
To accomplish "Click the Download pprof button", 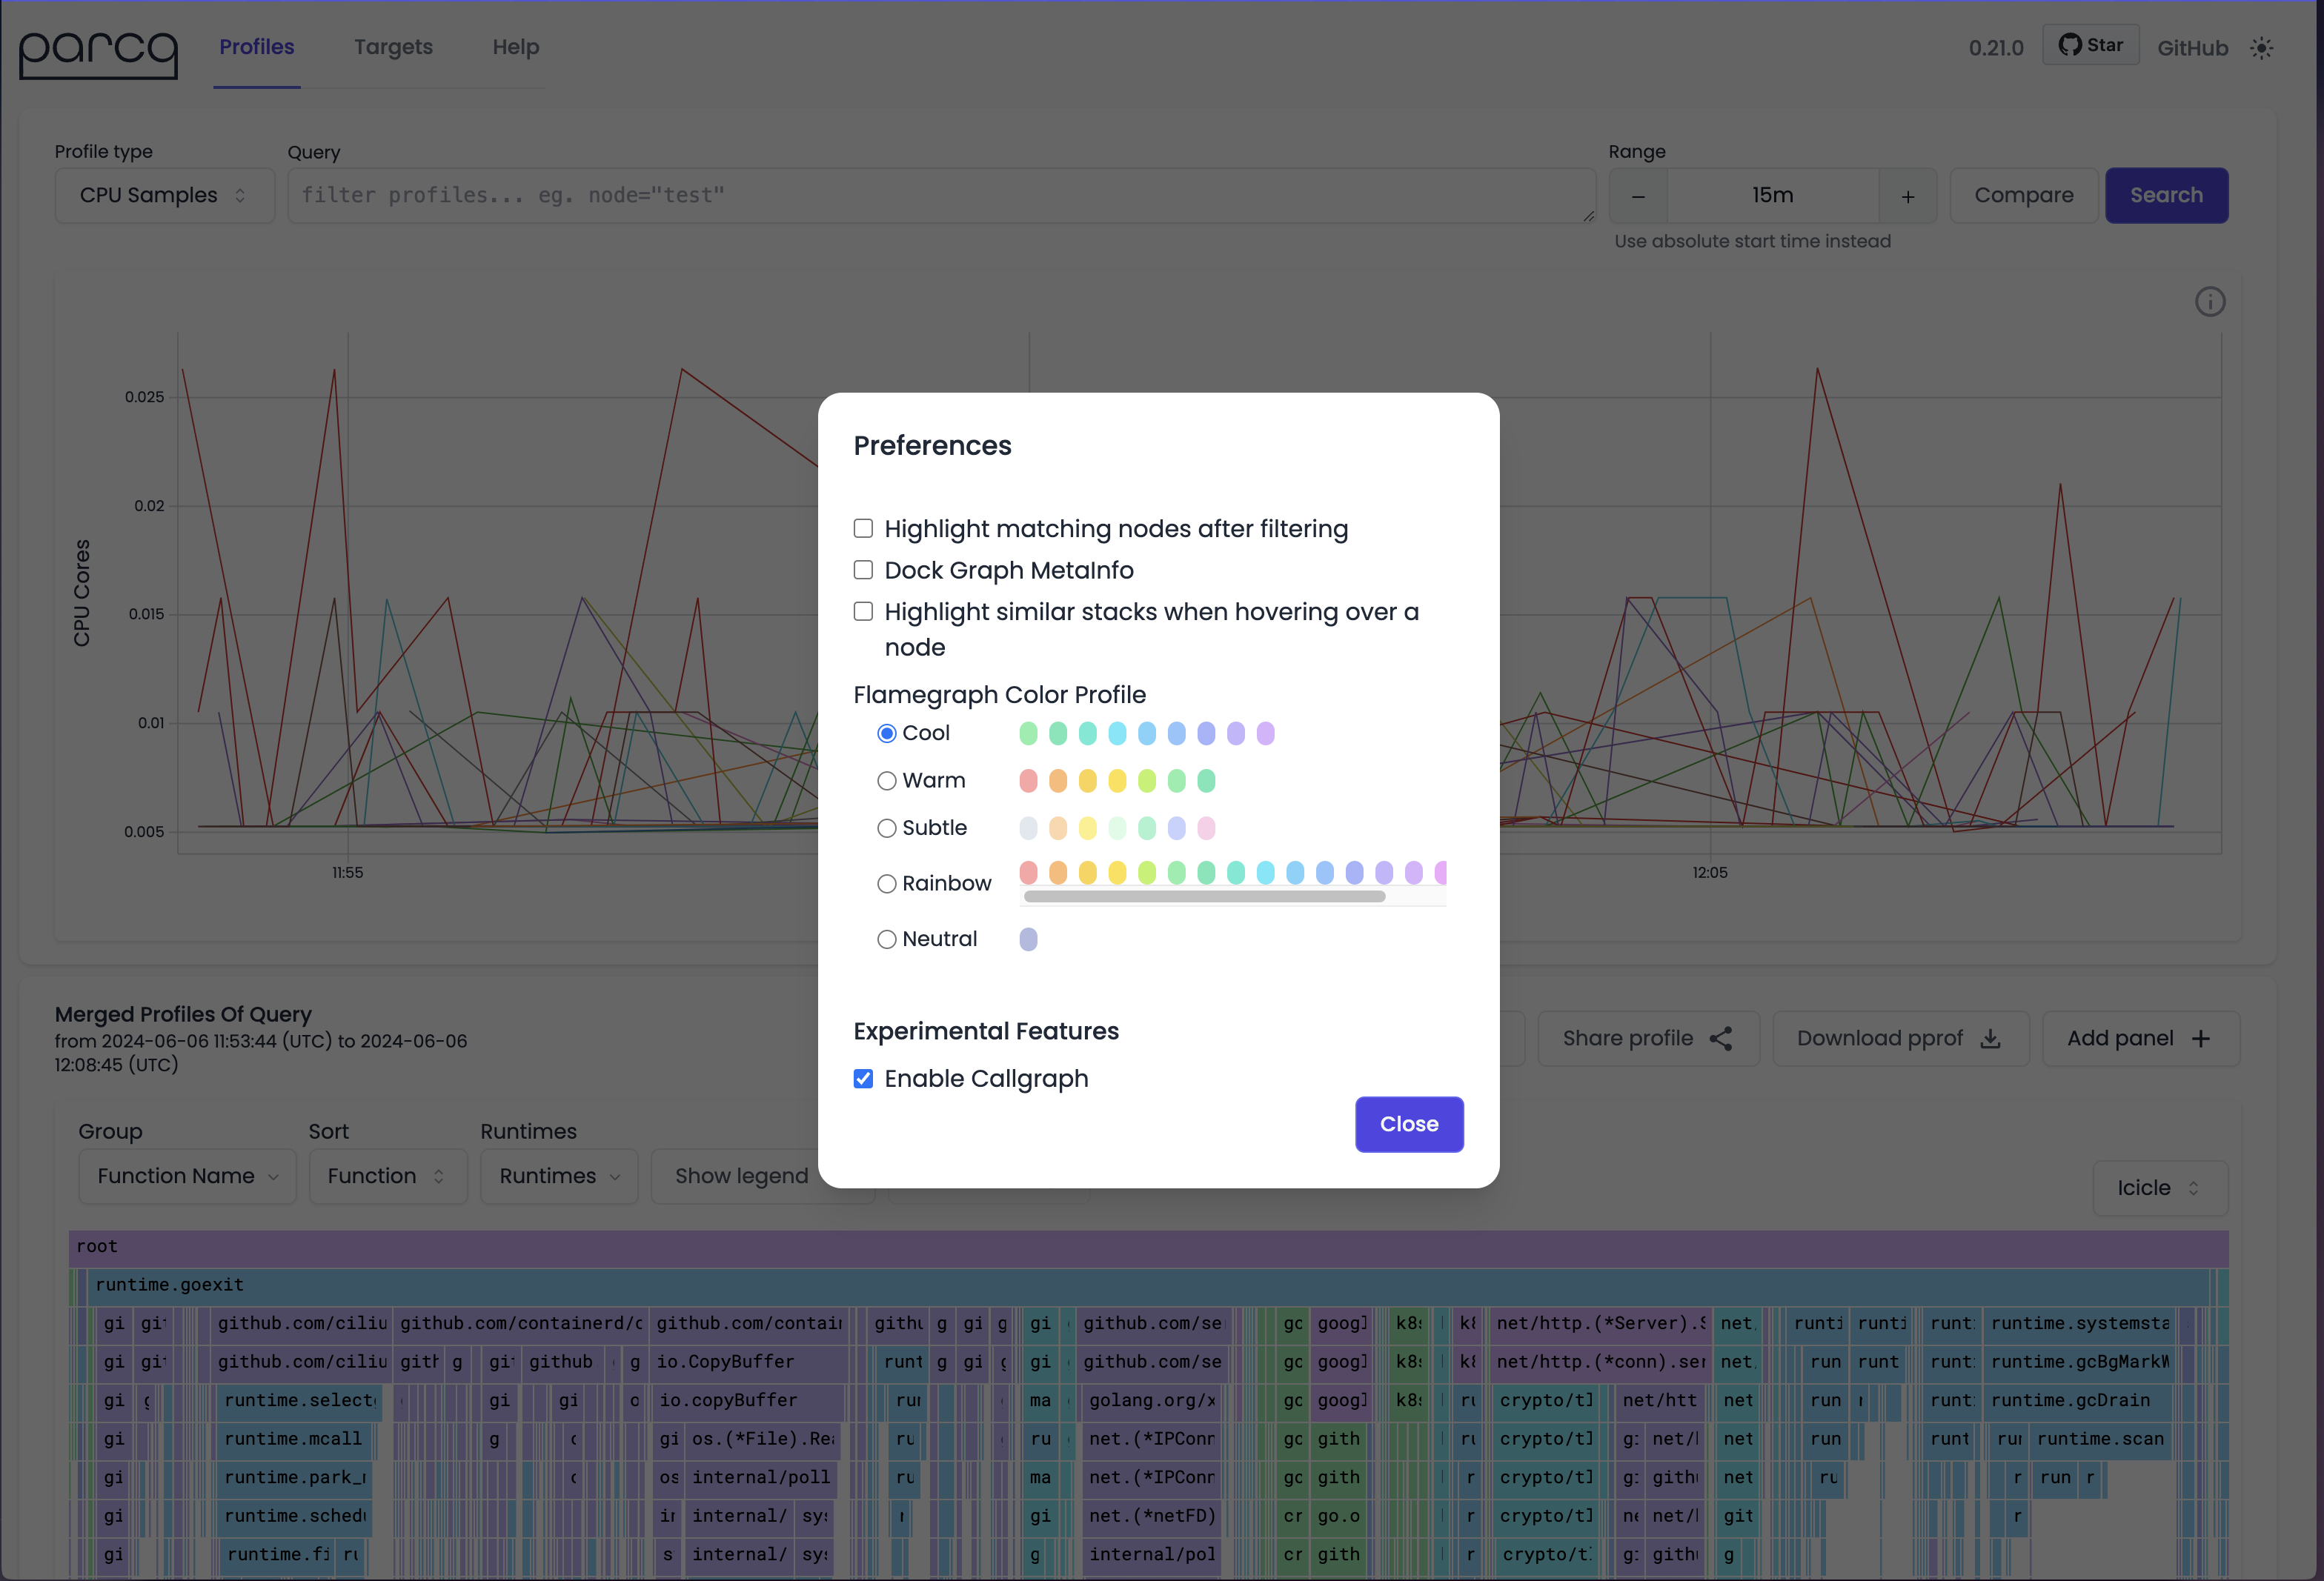I will point(1901,1038).
